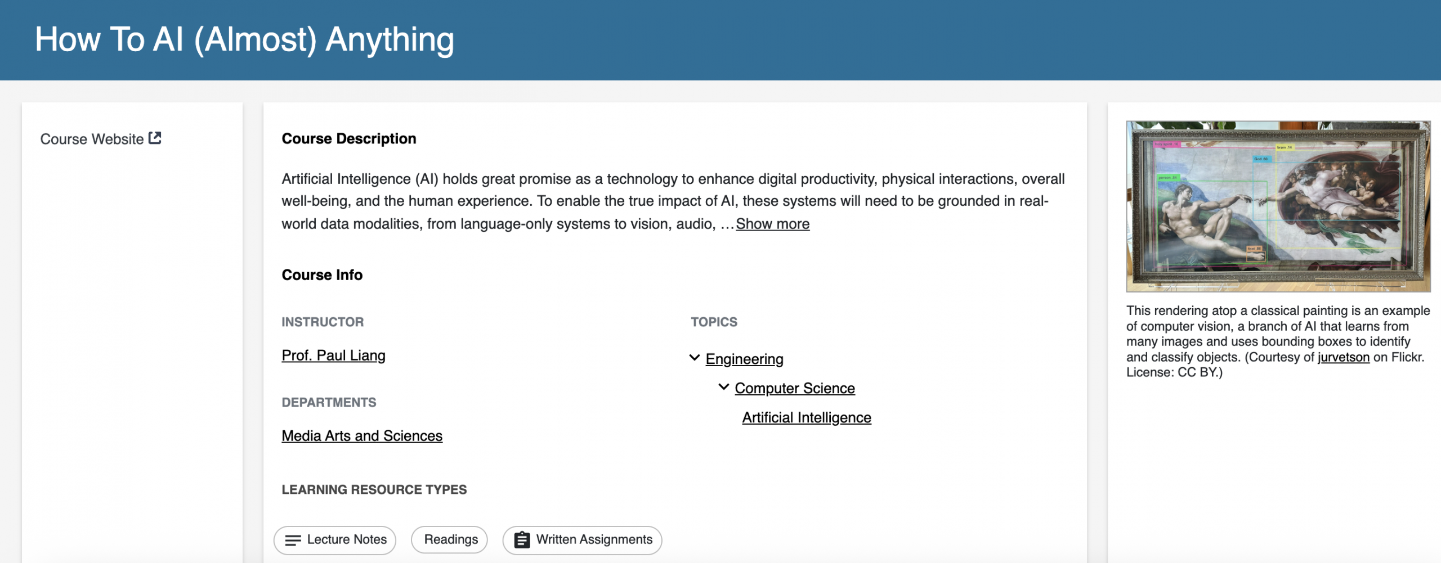Click the external link icon beside Course Website
The height and width of the screenshot is (563, 1441).
[x=155, y=138]
